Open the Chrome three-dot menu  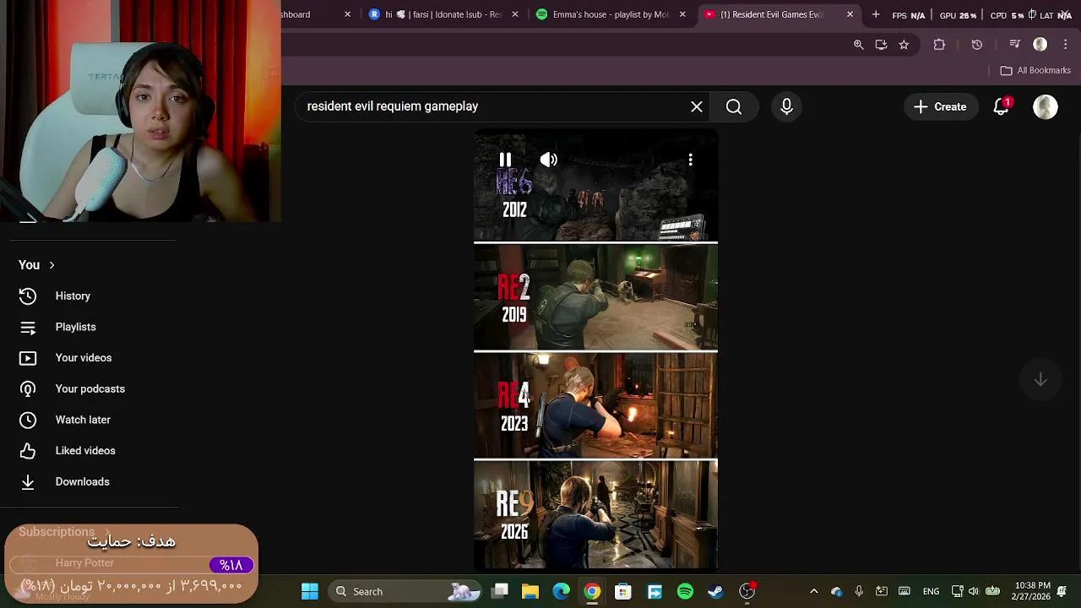[1067, 45]
